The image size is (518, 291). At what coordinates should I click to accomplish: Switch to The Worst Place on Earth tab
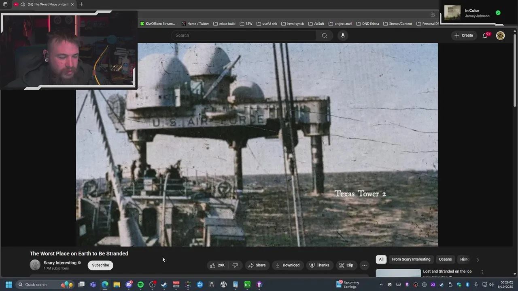point(44,4)
